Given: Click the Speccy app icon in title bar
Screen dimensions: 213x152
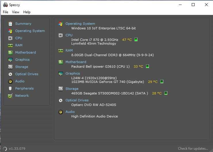Looking at the screenshot, I should (x=5, y=5).
